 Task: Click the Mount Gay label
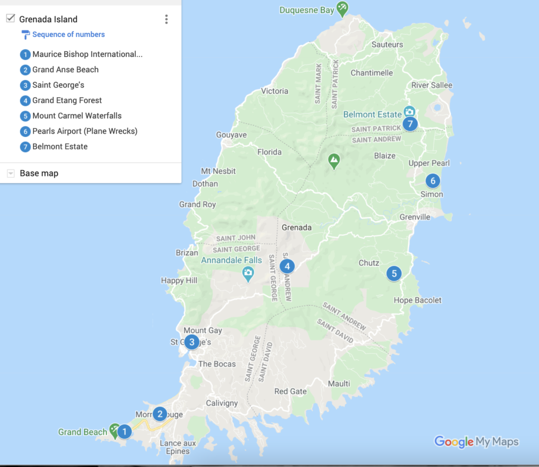click(203, 331)
